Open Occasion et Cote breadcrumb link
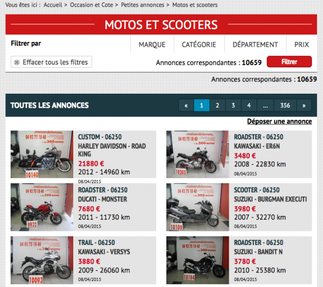 point(92,5)
